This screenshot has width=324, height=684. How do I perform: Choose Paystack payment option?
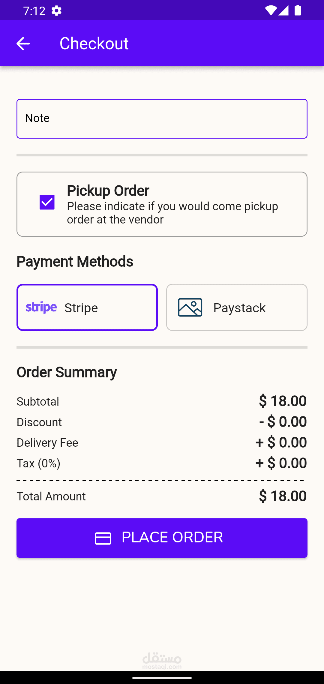pos(237,307)
